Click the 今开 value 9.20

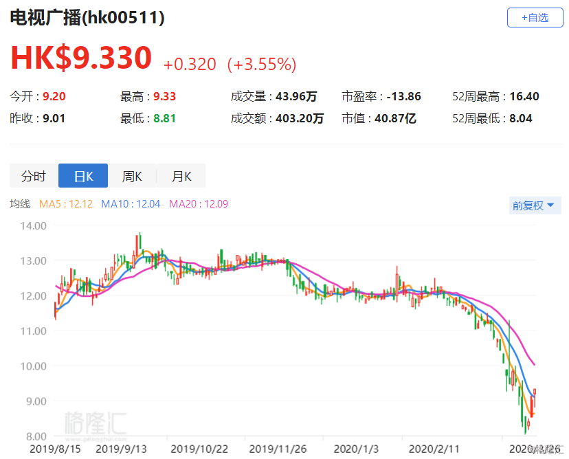click(54, 96)
